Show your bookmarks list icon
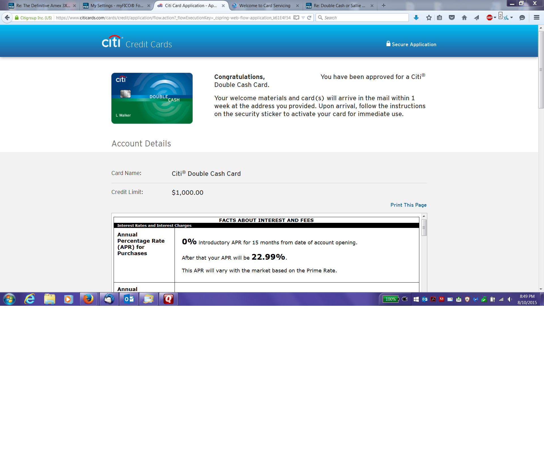Image resolution: width=544 pixels, height=470 pixels. coord(439,18)
